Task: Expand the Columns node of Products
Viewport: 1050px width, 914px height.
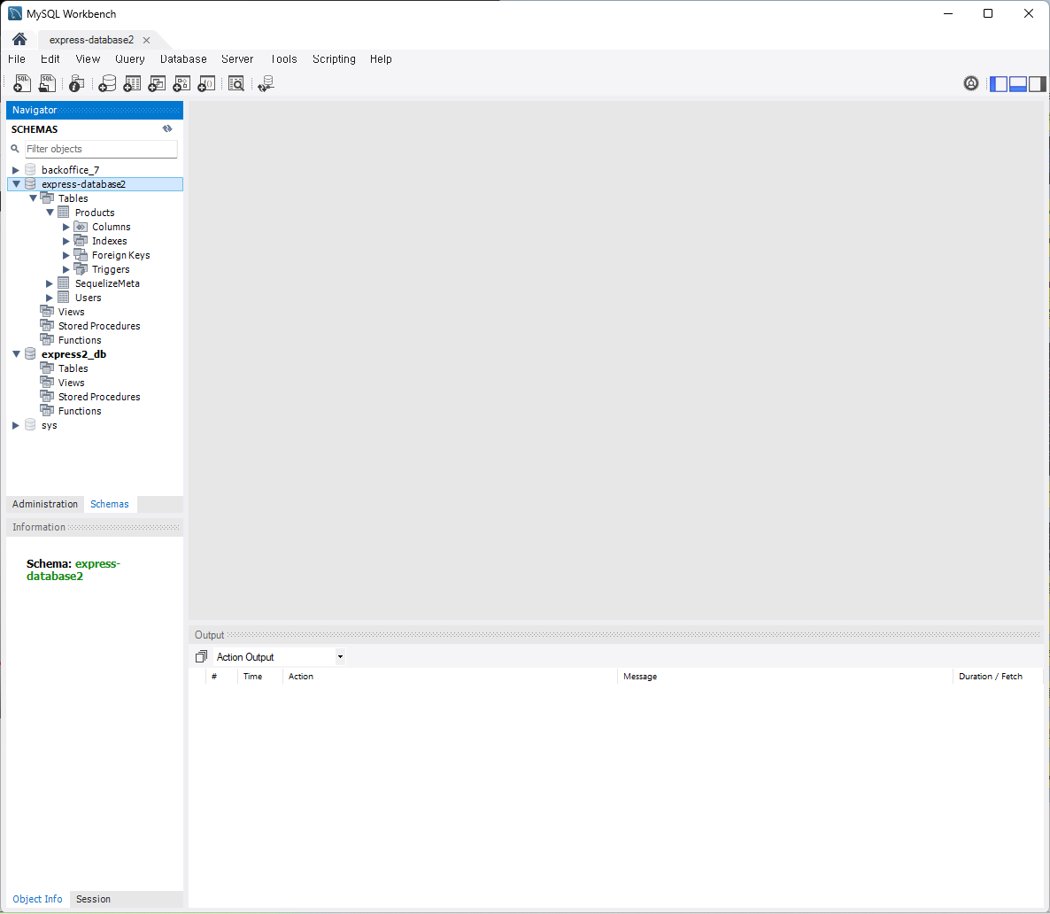Action: [x=66, y=227]
